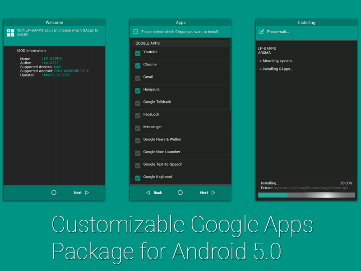
Task: Uncheck Google Keyboard in the list
Action: [x=138, y=178]
